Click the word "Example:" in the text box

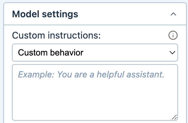pos(36,74)
